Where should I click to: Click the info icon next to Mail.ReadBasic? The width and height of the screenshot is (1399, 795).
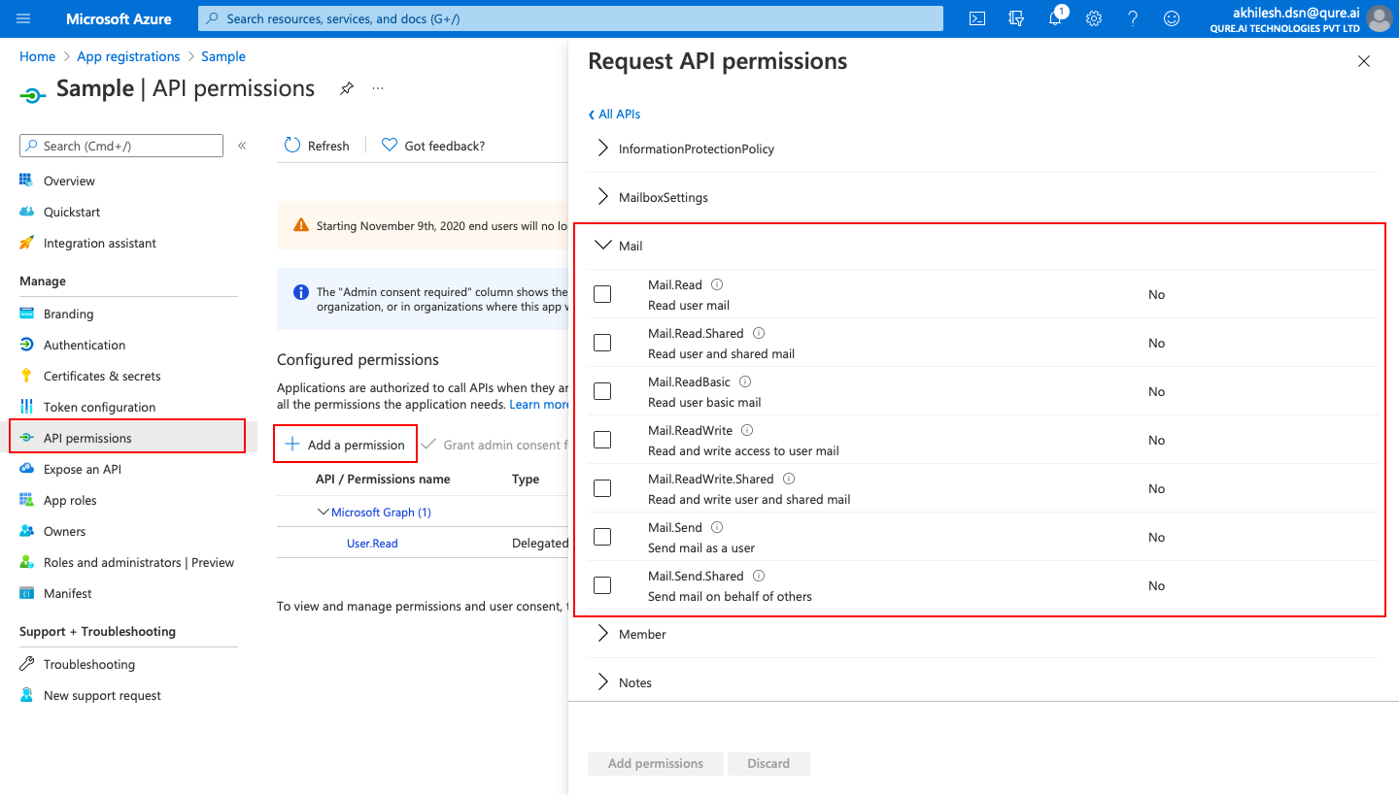point(745,381)
